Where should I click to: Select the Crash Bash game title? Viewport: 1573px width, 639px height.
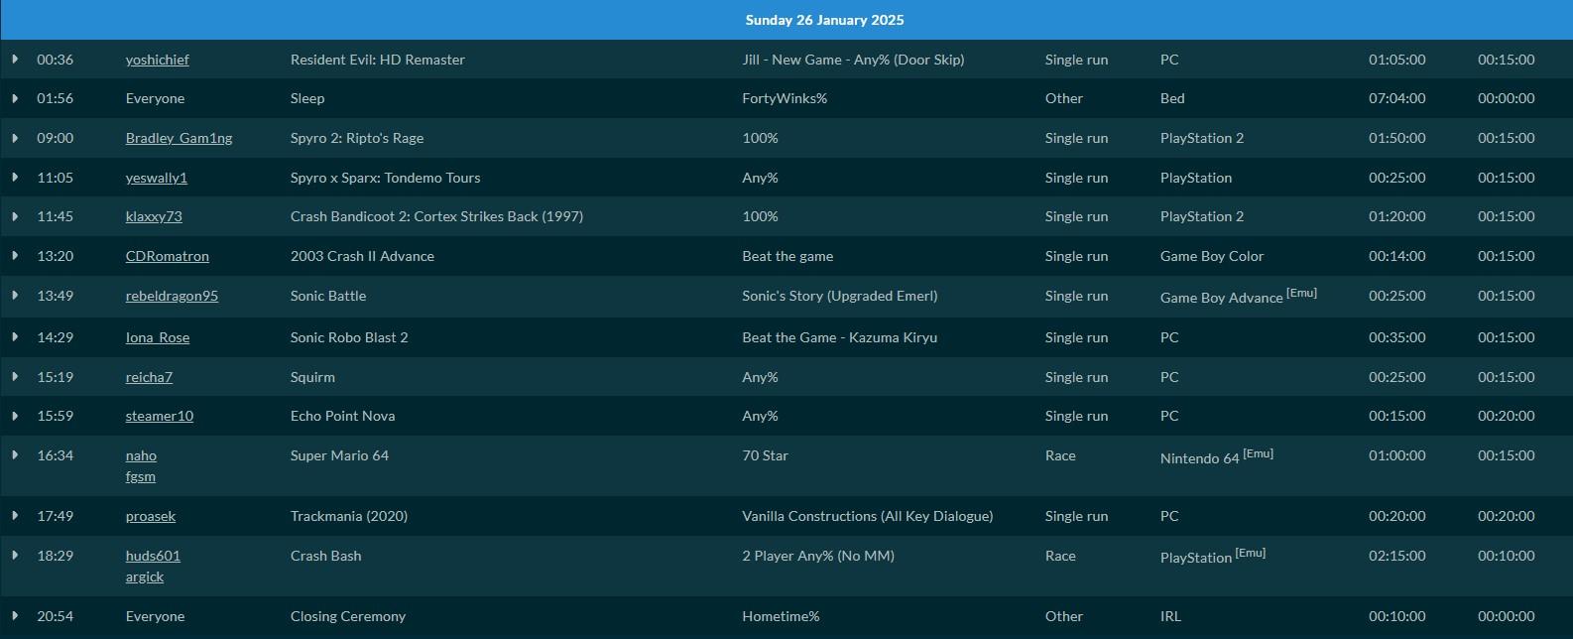click(325, 556)
